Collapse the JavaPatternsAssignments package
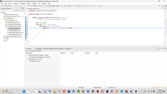Screen dimensions: 167x94 point(5,27)
